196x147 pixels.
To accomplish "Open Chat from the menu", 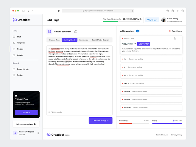I will 19,37.
